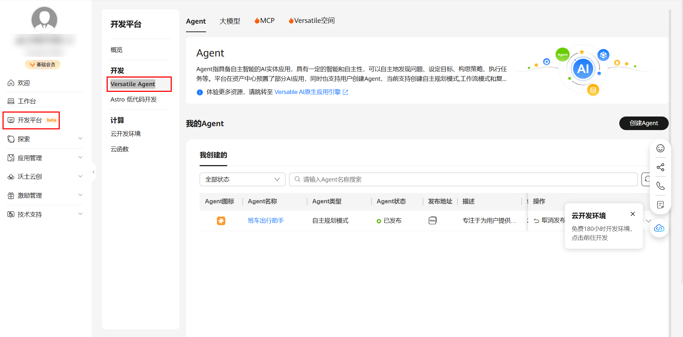
Task: Click the 班车出行助手 agent star icon
Action: click(x=221, y=220)
